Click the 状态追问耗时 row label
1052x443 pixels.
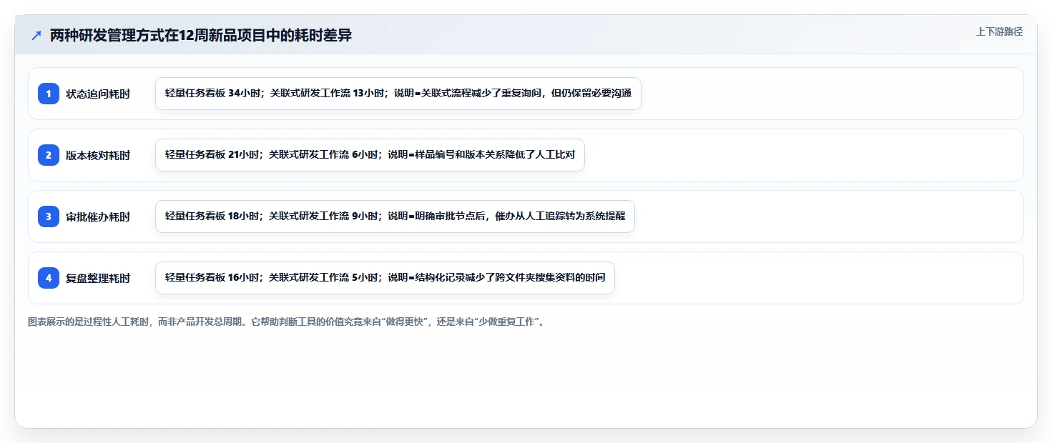98,94
